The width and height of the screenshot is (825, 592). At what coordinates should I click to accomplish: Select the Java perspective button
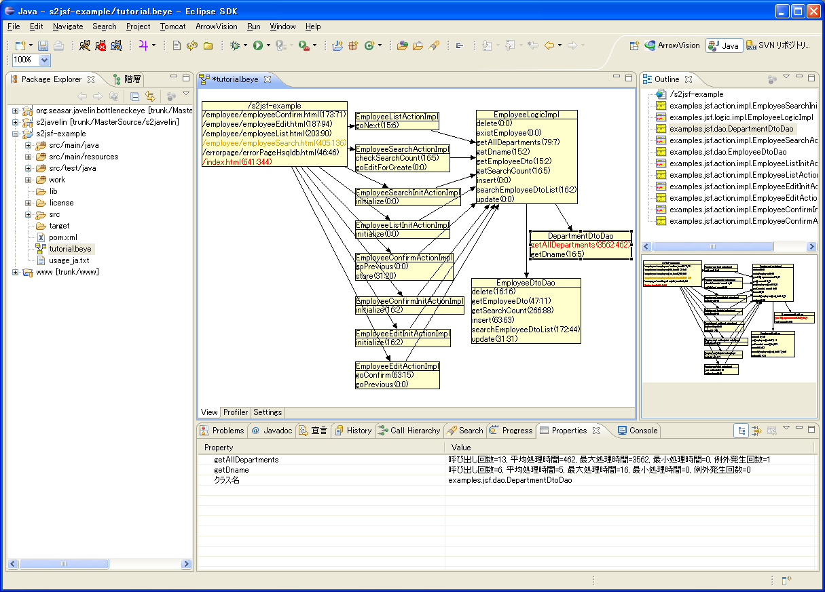[723, 45]
